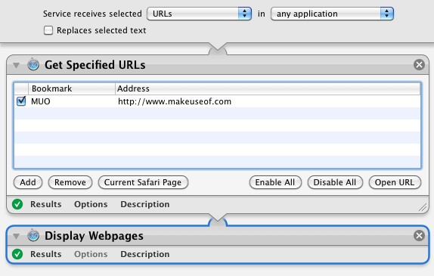
Task: Click the Add button
Action: pos(28,182)
